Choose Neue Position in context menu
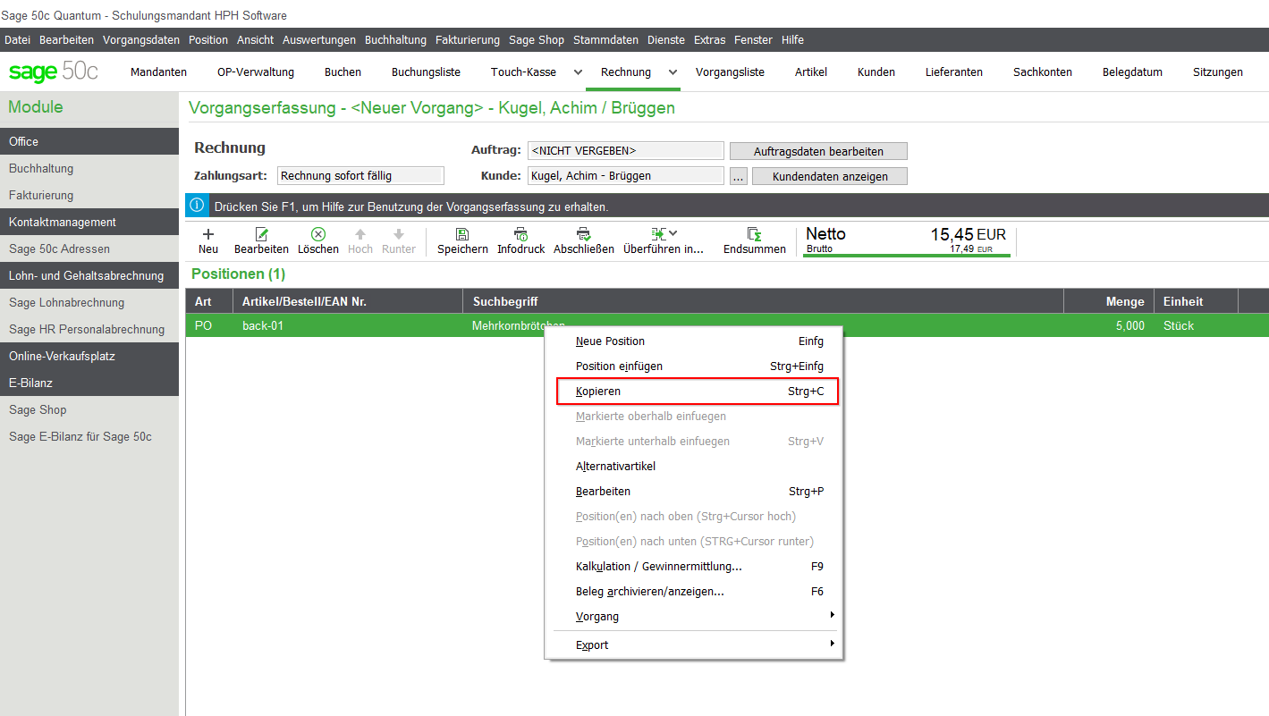Screen dimensions: 1269x716 (x=694, y=341)
